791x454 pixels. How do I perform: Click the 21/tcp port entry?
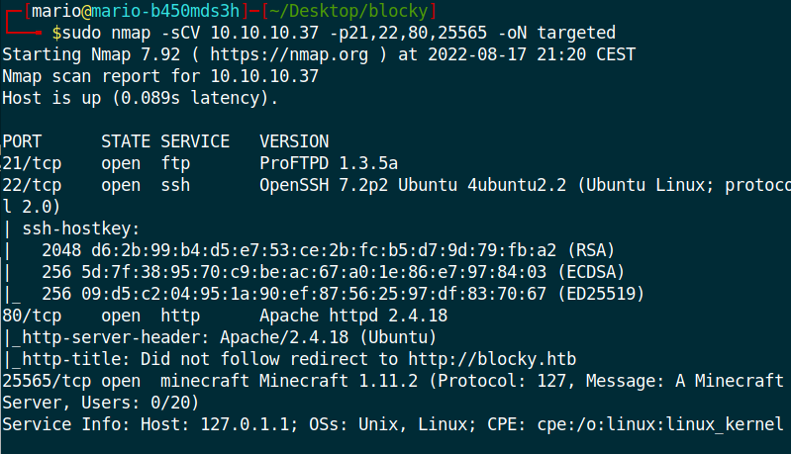click(32, 163)
